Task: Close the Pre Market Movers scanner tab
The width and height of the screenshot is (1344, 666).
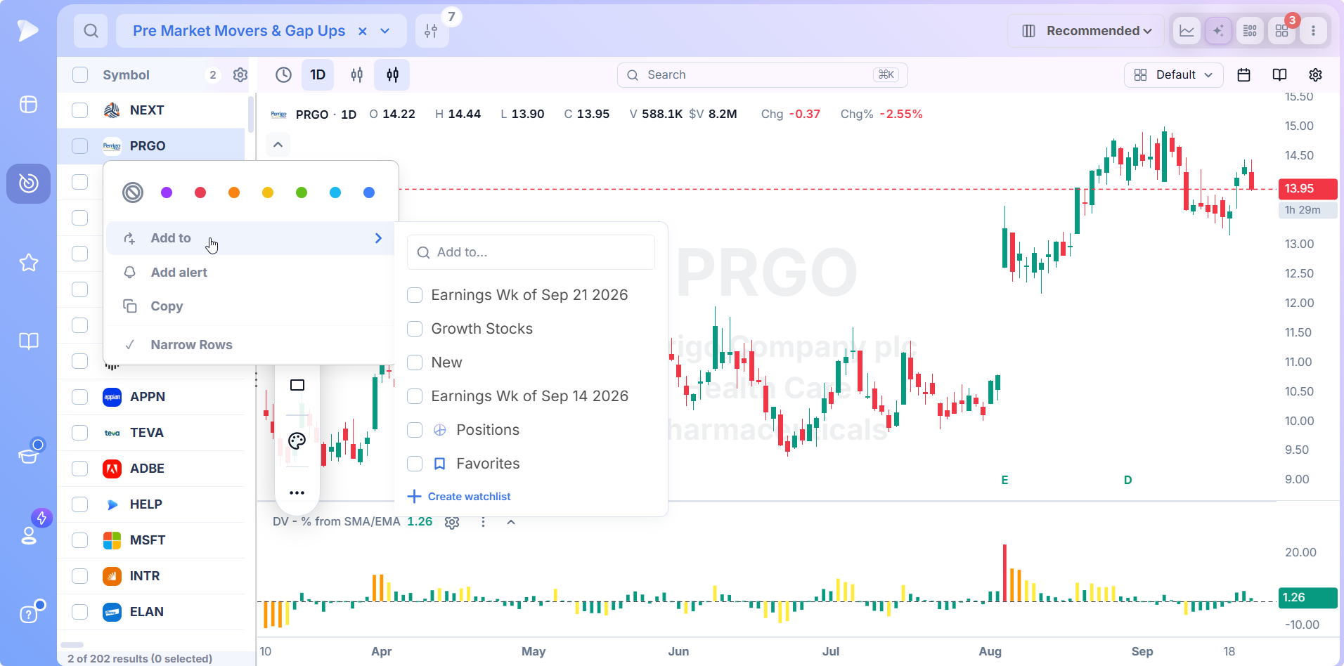Action: [x=363, y=31]
